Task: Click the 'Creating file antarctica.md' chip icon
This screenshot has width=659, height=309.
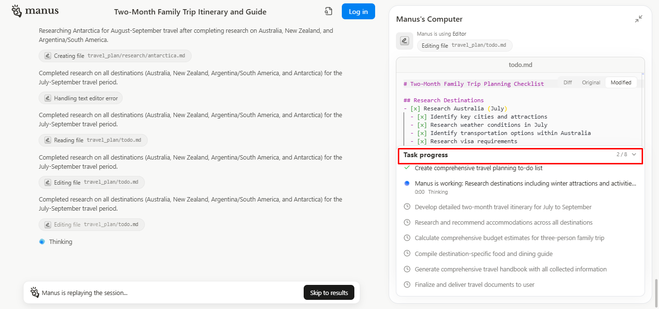Action: point(48,56)
